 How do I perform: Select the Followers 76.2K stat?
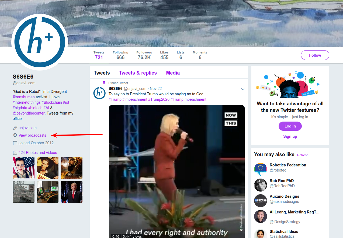(144, 55)
